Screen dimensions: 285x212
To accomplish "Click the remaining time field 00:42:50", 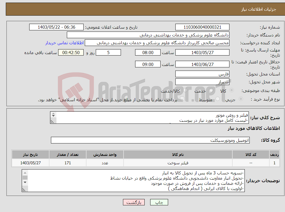I will (x=71, y=53).
